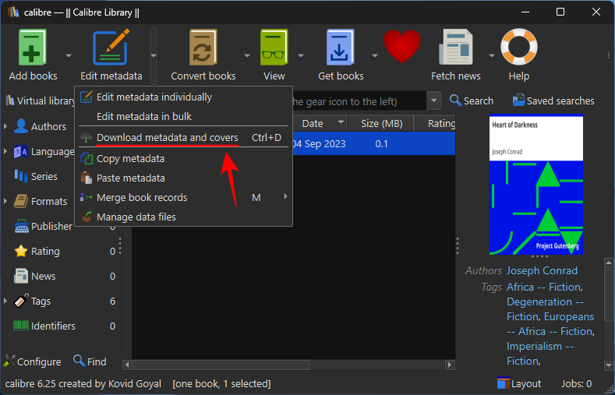Click the Get books icon
The width and height of the screenshot is (615, 395).
point(341,47)
